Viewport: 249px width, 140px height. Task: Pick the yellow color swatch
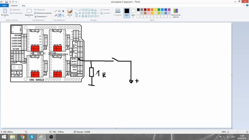pyautogui.click(x=155, y=10)
